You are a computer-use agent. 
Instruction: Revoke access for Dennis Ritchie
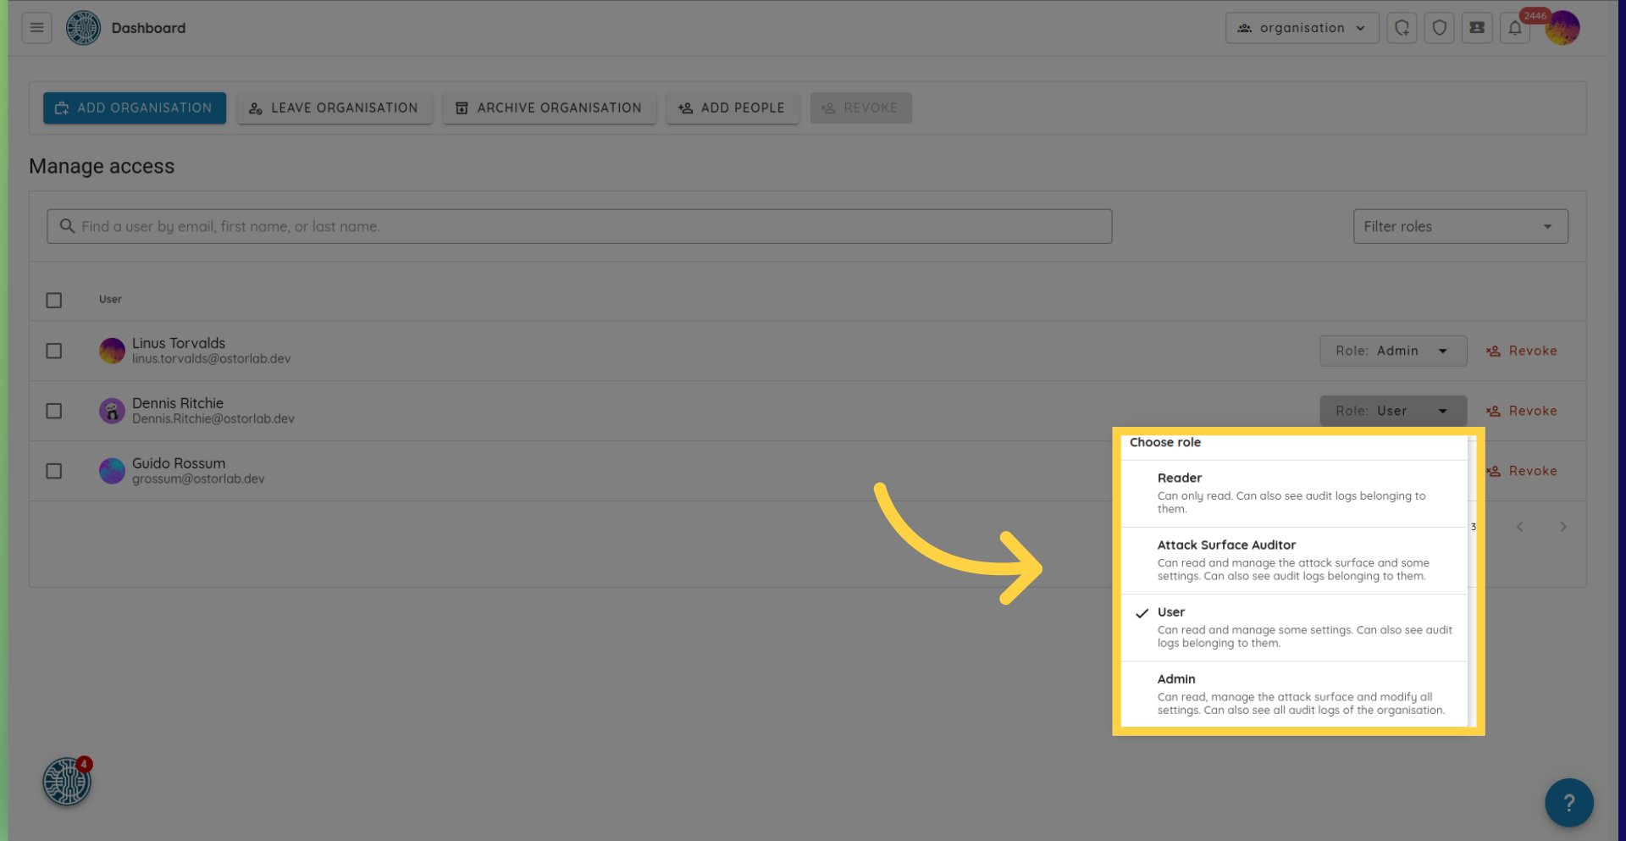[x=1522, y=411]
